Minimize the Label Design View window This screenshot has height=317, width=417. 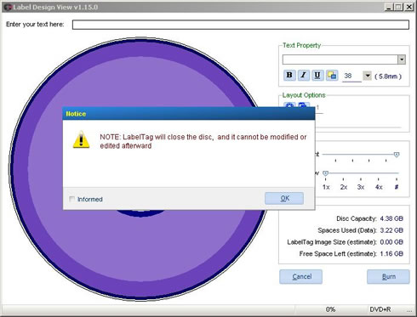point(389,7)
